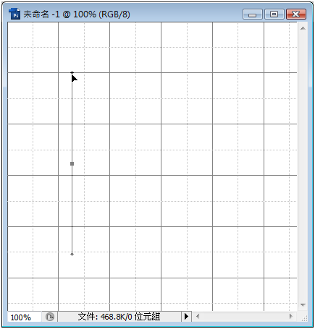Click the vertical scrollbar down arrow
315x329 pixels.
point(303,305)
